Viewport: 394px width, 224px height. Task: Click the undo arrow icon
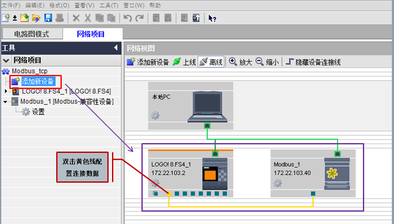coord(128,18)
